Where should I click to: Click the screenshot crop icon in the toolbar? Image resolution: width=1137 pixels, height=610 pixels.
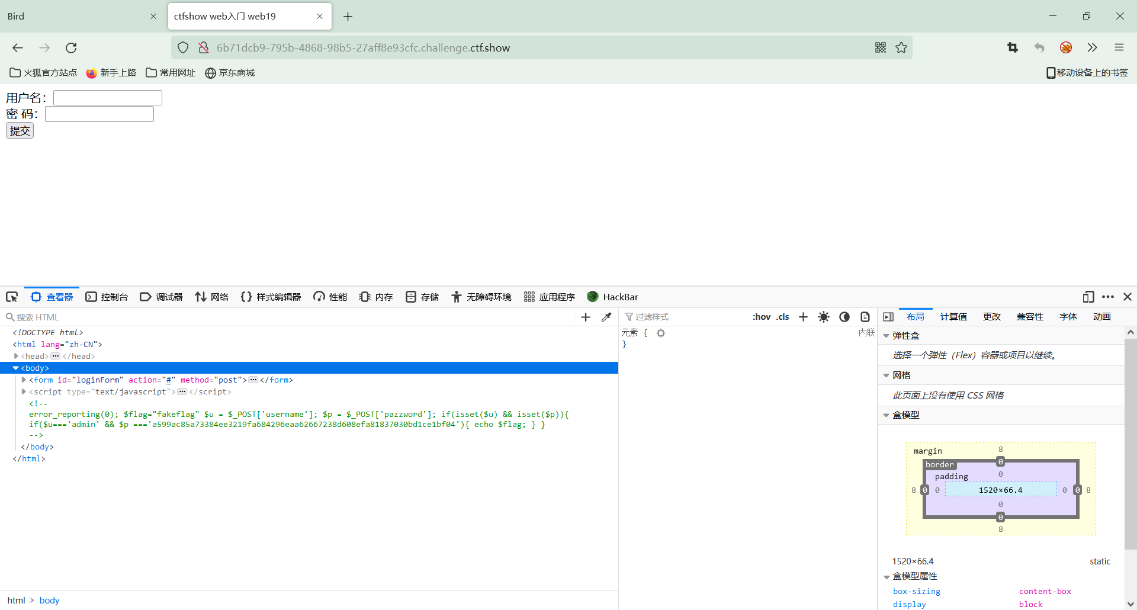pyautogui.click(x=1013, y=48)
